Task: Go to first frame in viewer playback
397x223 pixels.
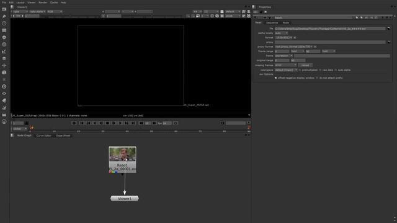Action: (81, 123)
